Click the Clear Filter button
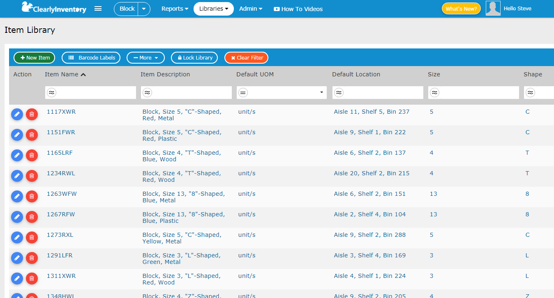This screenshot has width=554, height=298. [x=246, y=57]
